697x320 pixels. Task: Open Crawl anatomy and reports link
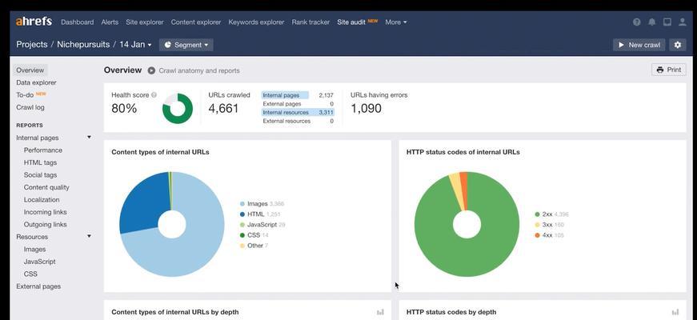pyautogui.click(x=199, y=70)
